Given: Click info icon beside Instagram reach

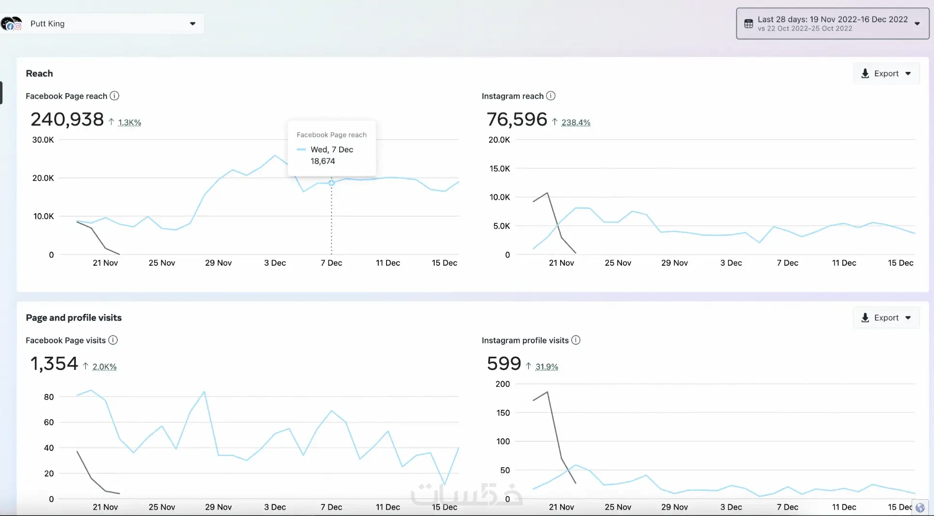Looking at the screenshot, I should pyautogui.click(x=550, y=95).
